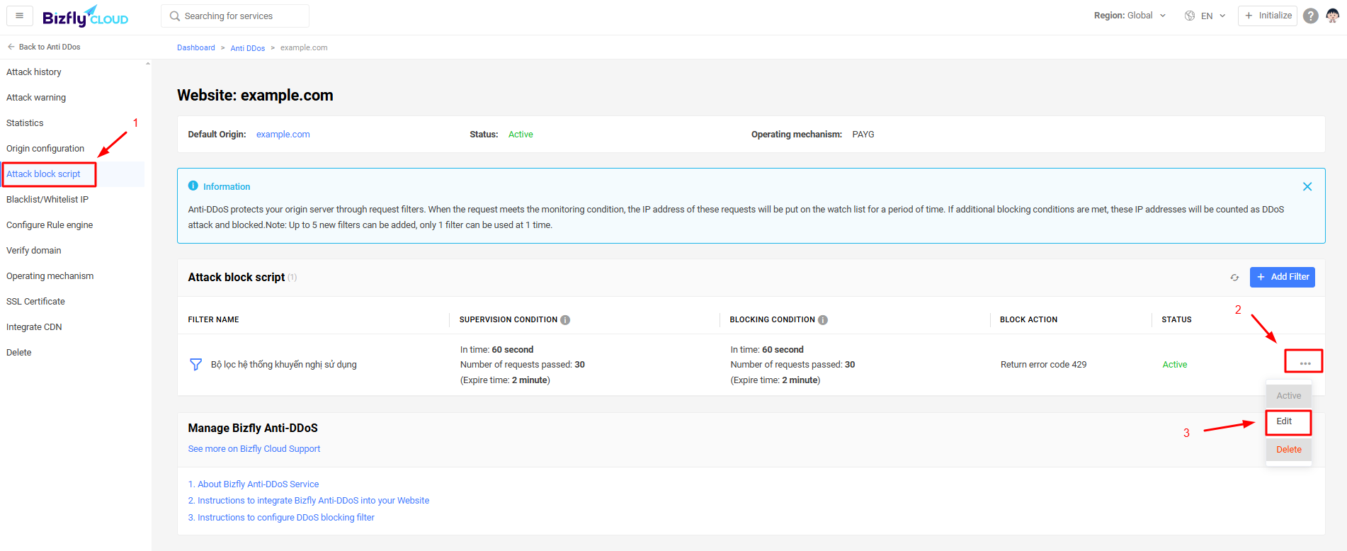Click the BLOCK ACTION column header
The width and height of the screenshot is (1347, 551).
[x=1028, y=320]
